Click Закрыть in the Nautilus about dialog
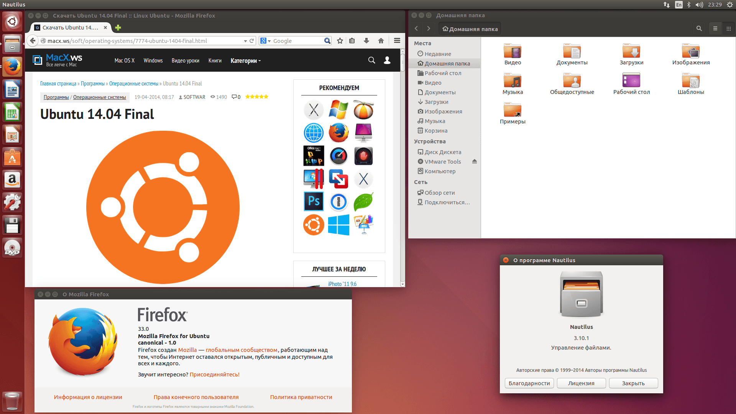 coord(633,383)
